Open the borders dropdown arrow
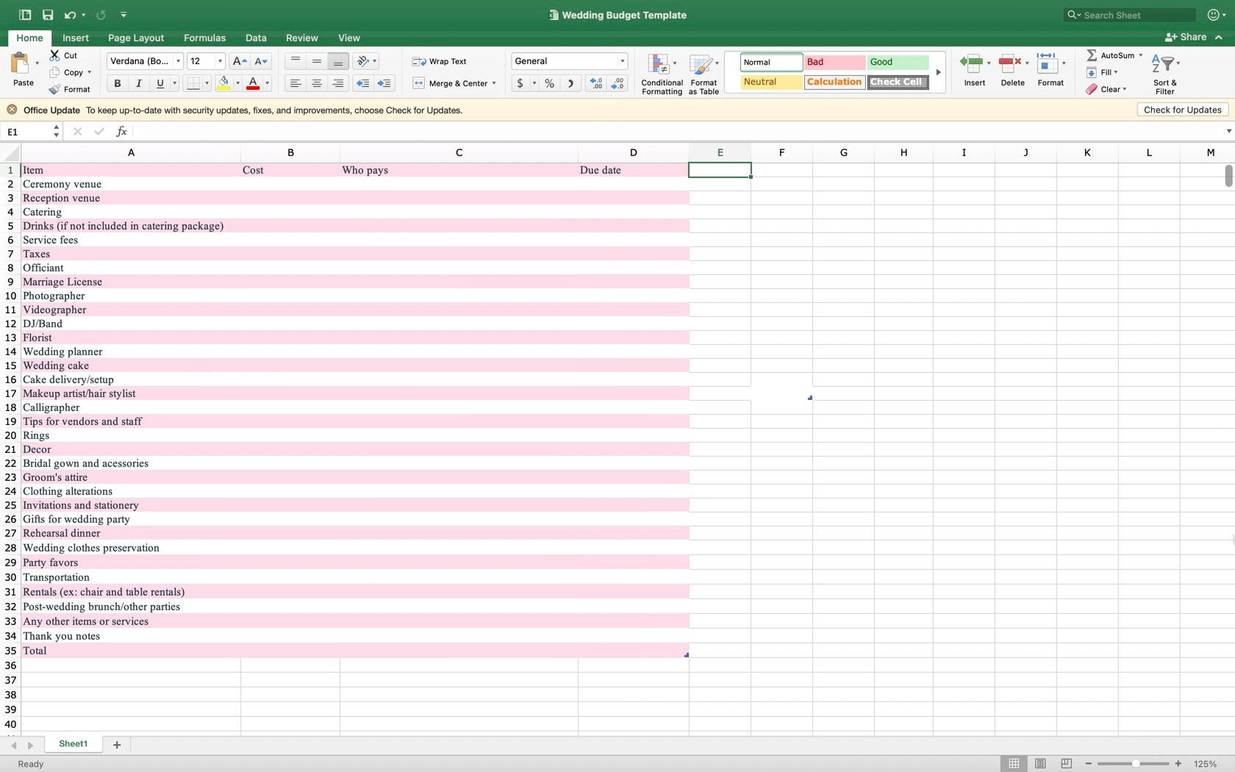This screenshot has height=772, width=1235. tap(207, 83)
